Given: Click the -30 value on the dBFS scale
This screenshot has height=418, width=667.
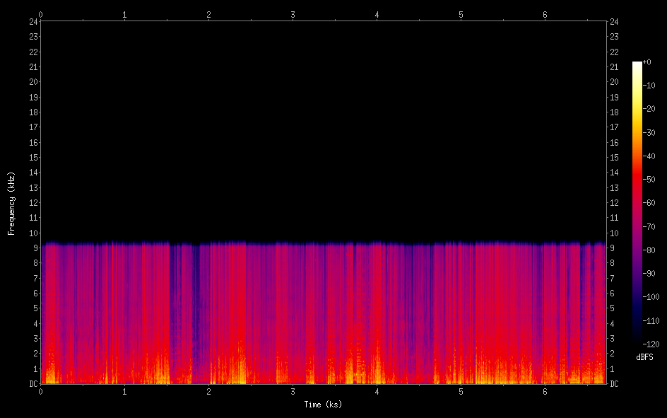Looking at the screenshot, I should [x=651, y=133].
